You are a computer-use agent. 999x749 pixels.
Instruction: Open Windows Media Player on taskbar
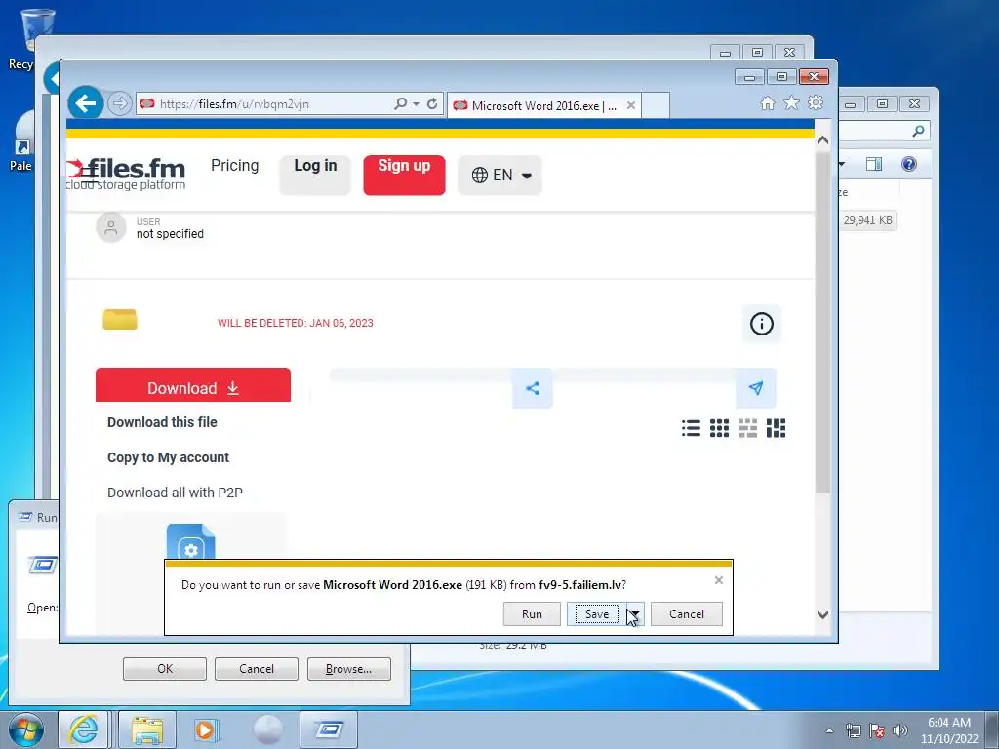point(206,729)
